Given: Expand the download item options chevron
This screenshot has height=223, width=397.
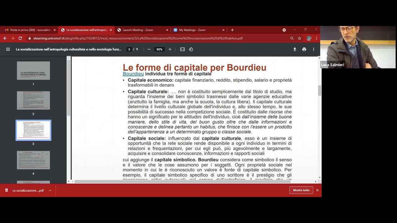Looking at the screenshot, I should tap(50, 190).
